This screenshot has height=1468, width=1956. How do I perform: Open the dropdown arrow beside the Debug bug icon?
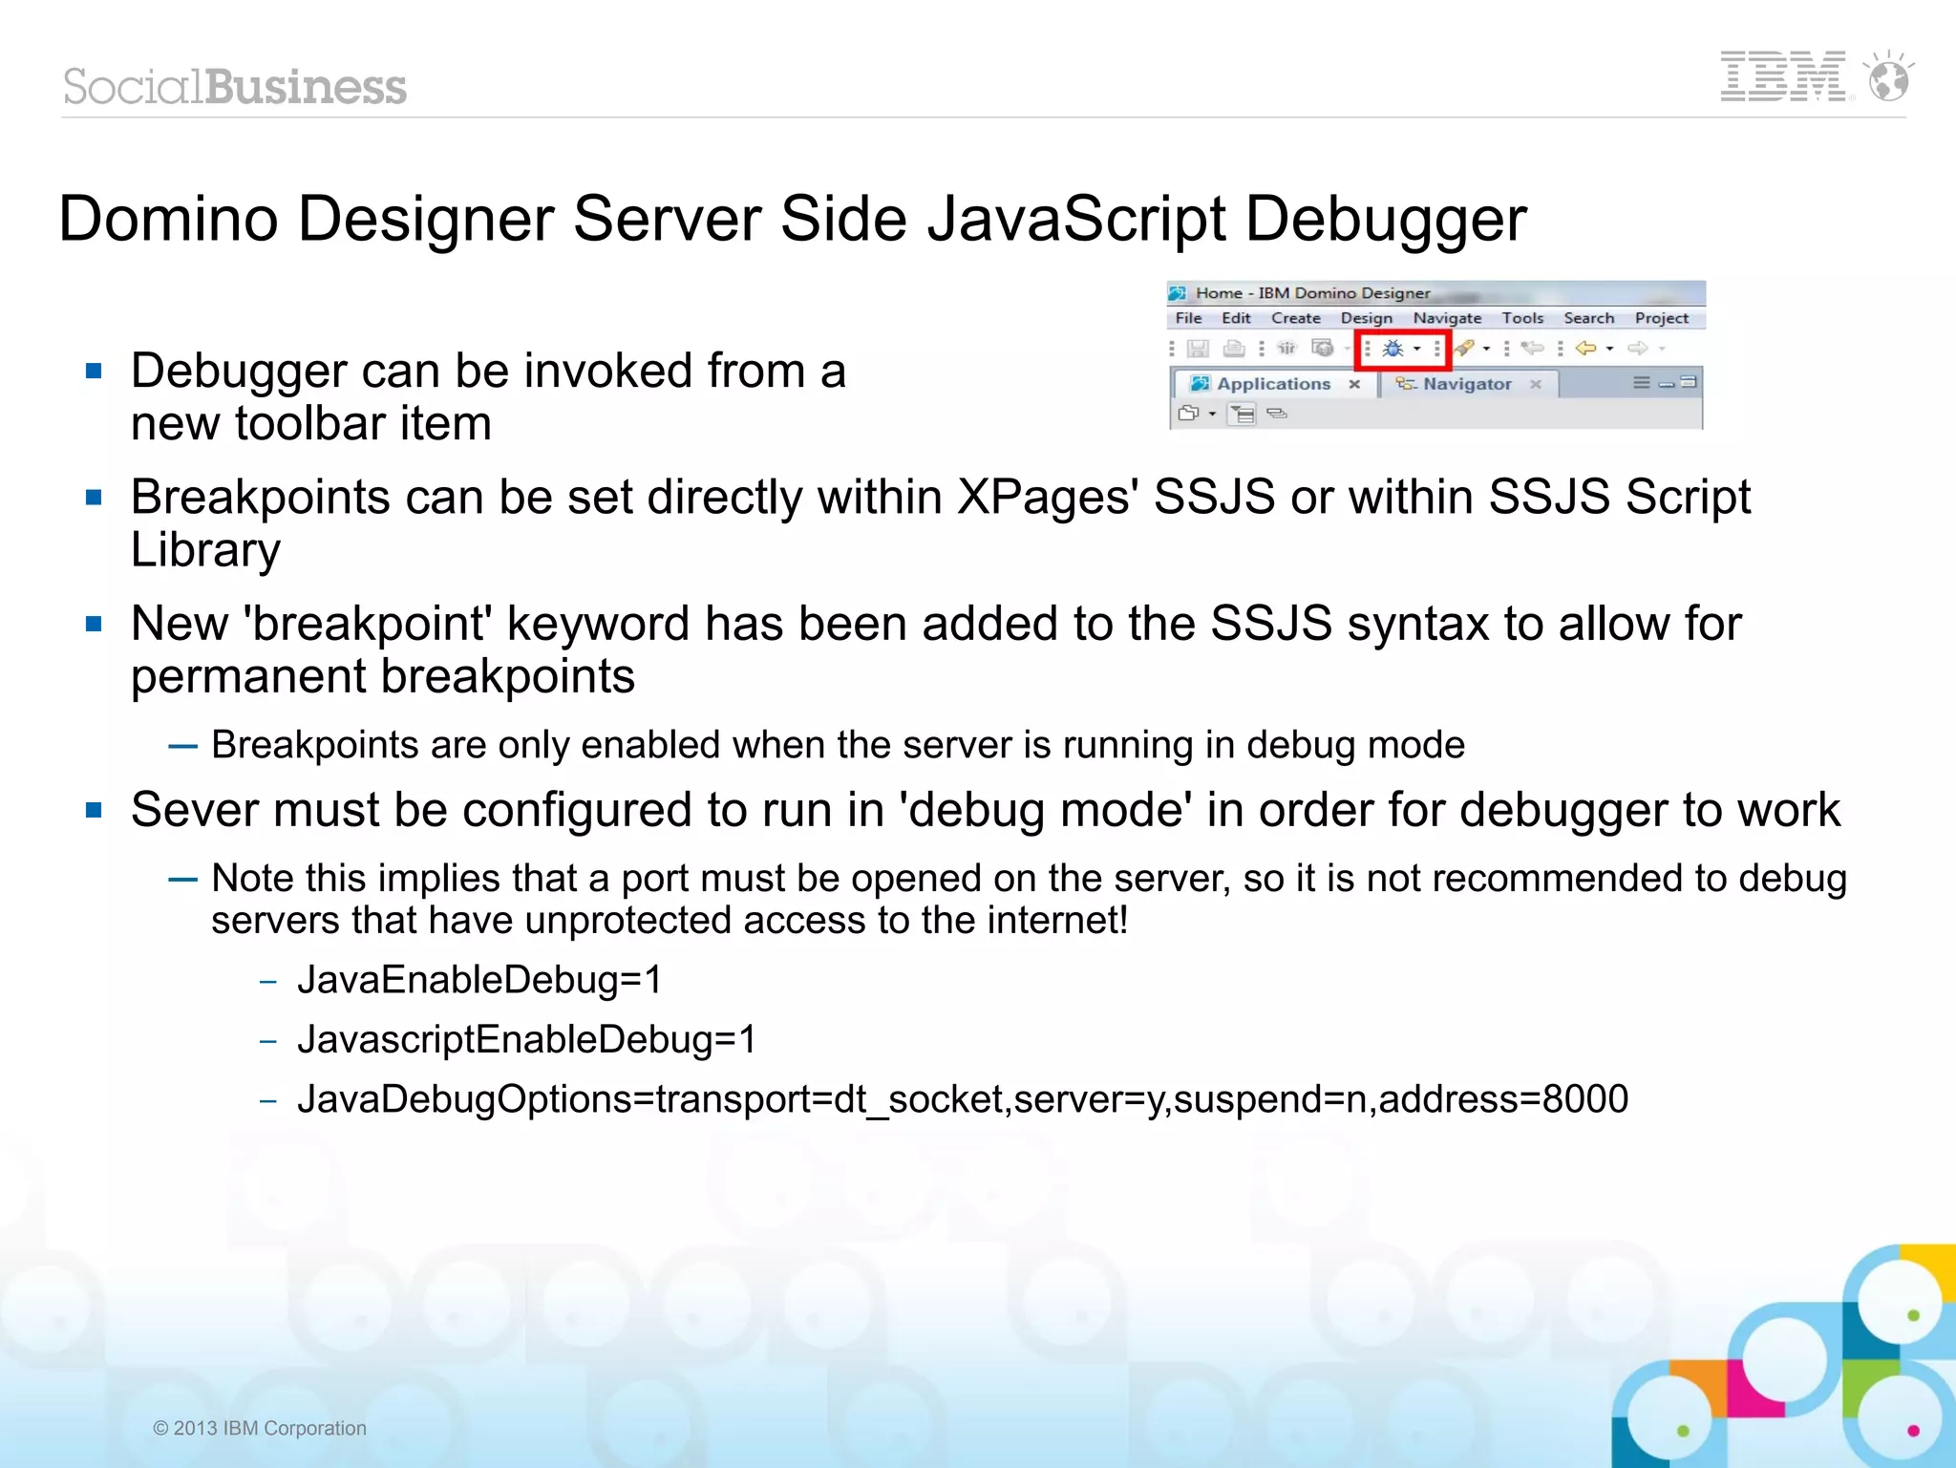(x=1417, y=349)
